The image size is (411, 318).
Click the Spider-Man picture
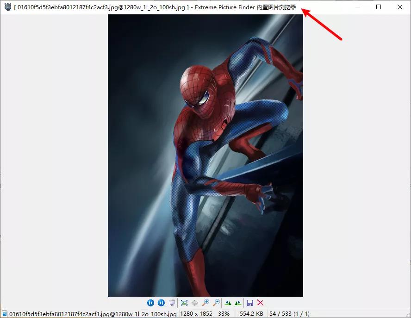point(205,156)
